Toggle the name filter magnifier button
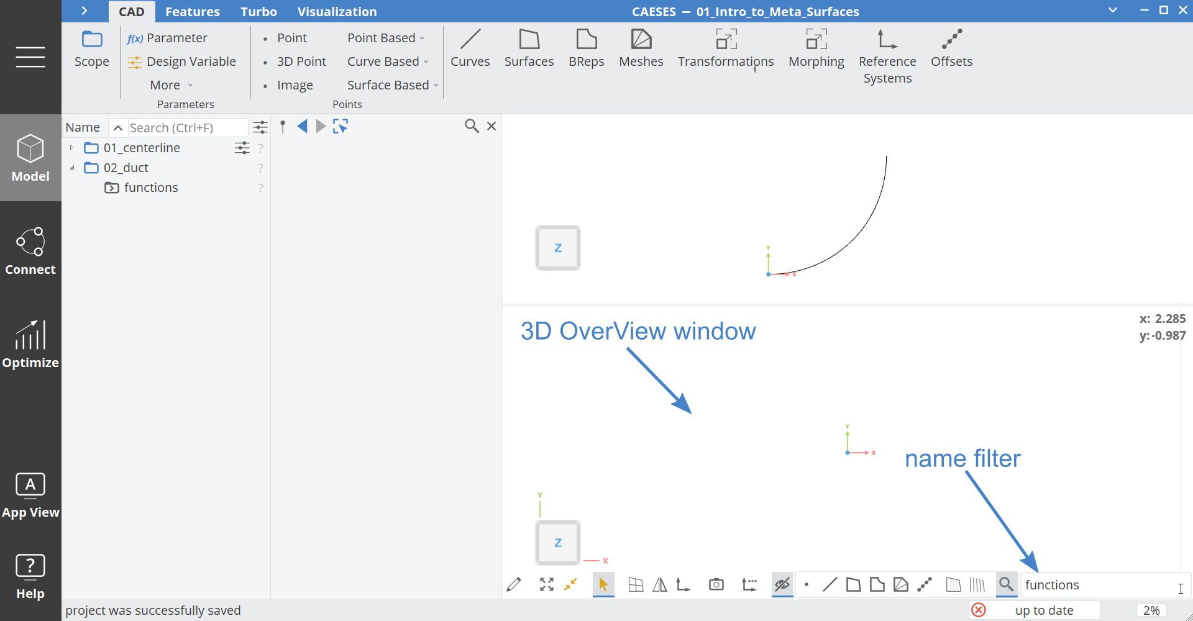 click(1006, 584)
